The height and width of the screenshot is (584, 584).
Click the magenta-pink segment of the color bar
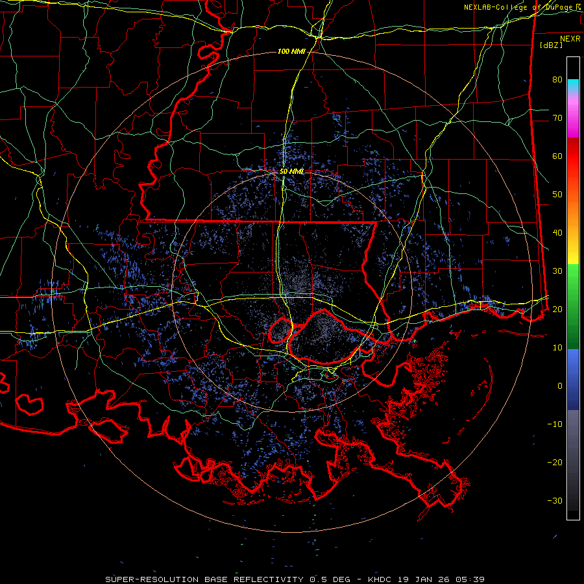pos(573,116)
